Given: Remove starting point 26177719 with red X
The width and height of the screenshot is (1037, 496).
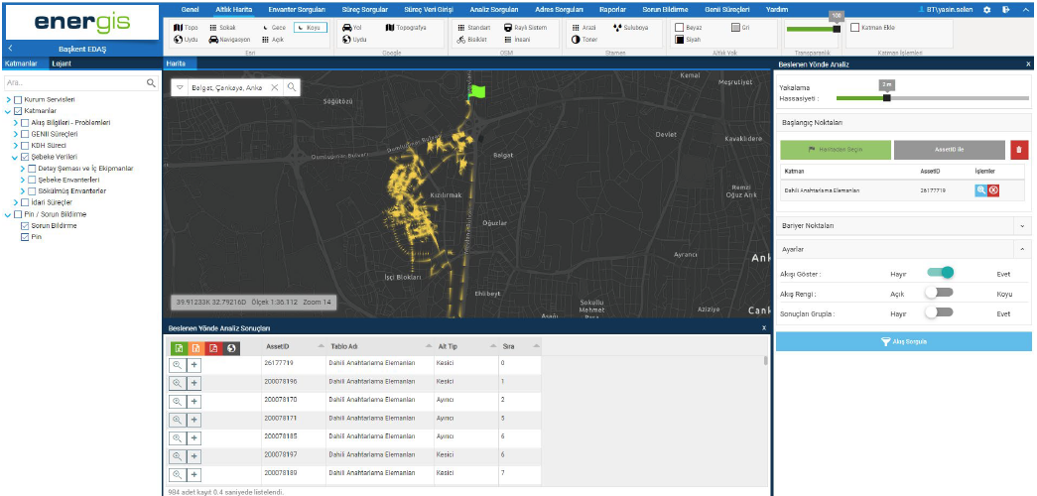Looking at the screenshot, I should [x=993, y=190].
